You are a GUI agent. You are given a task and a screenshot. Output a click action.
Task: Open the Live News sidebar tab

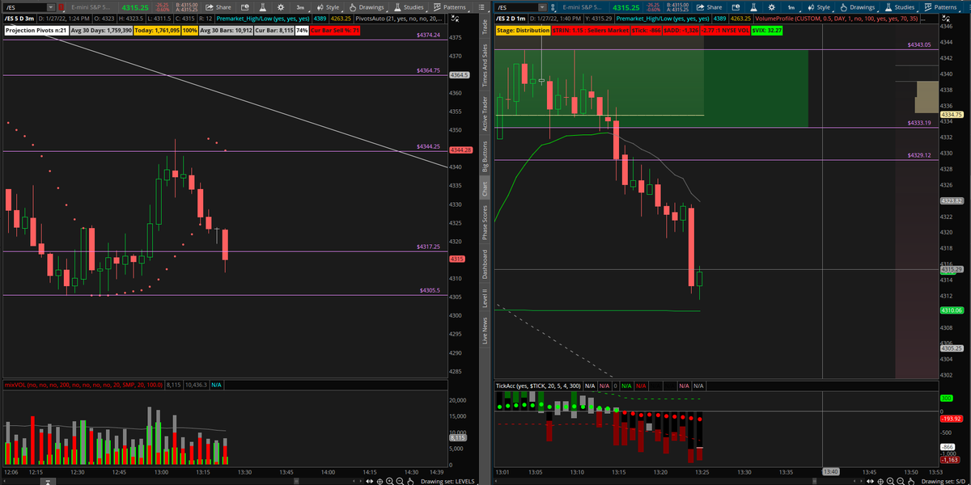[x=485, y=331]
